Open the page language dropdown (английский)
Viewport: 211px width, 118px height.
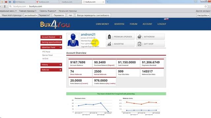point(31,15)
